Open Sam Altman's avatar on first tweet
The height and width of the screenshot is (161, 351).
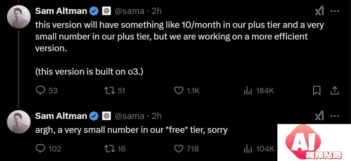point(19,17)
